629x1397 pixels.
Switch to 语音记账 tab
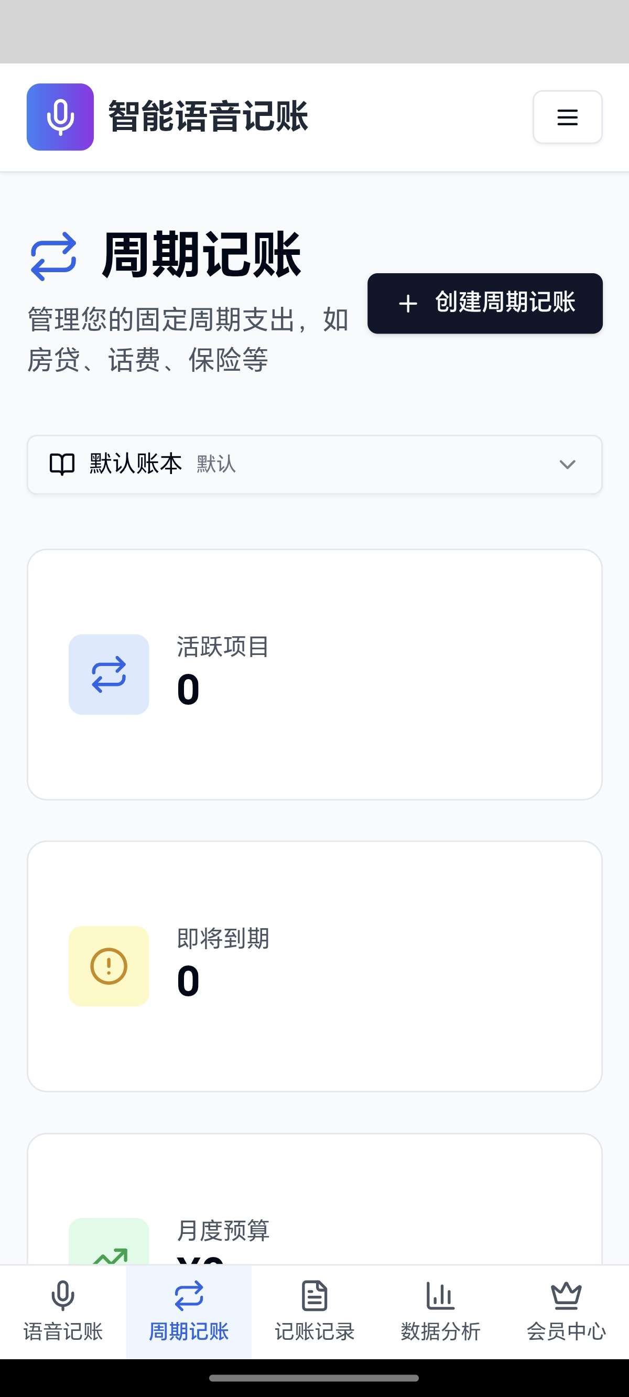(63, 1312)
